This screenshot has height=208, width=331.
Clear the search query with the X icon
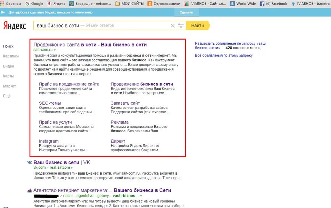point(173,25)
